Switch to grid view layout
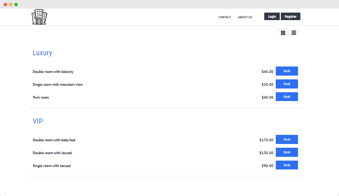This screenshot has width=339, height=196. pyautogui.click(x=283, y=33)
